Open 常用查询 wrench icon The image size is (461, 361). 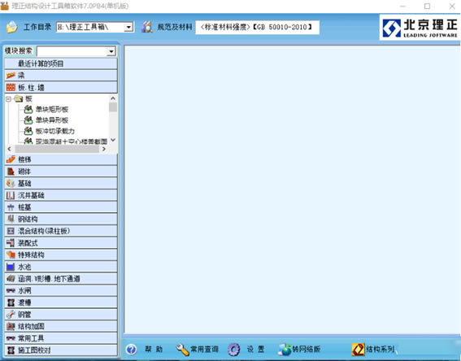[x=182, y=350]
